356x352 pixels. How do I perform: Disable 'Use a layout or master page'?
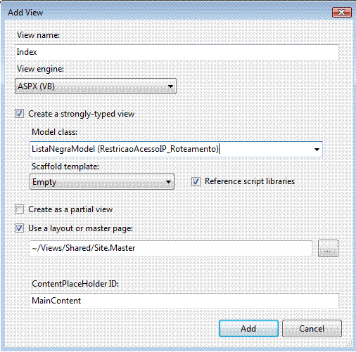pyautogui.click(x=19, y=228)
